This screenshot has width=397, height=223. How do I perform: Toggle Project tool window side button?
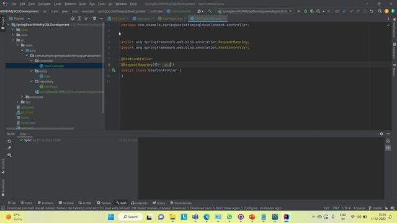click(x=2, y=24)
